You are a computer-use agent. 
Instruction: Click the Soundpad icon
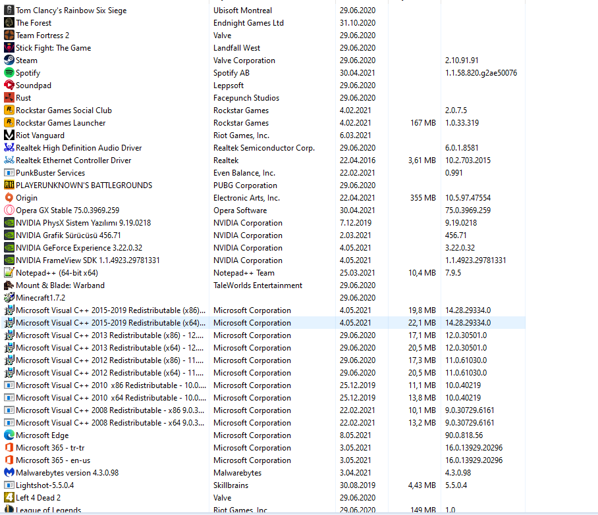[9, 86]
